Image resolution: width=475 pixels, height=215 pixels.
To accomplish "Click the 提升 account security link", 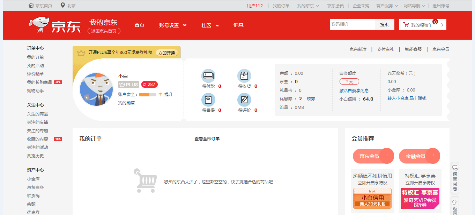I will point(169,94).
